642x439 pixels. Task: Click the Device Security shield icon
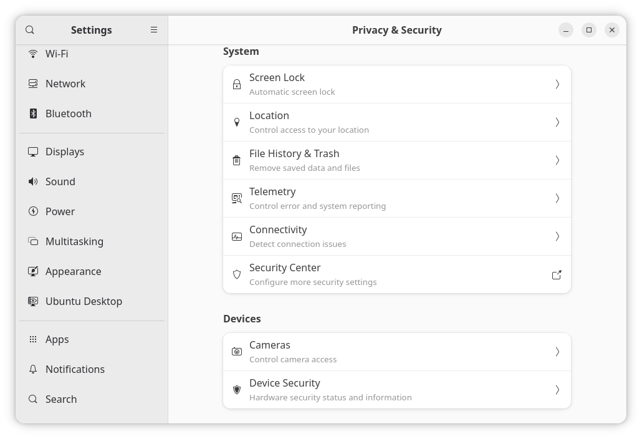237,390
